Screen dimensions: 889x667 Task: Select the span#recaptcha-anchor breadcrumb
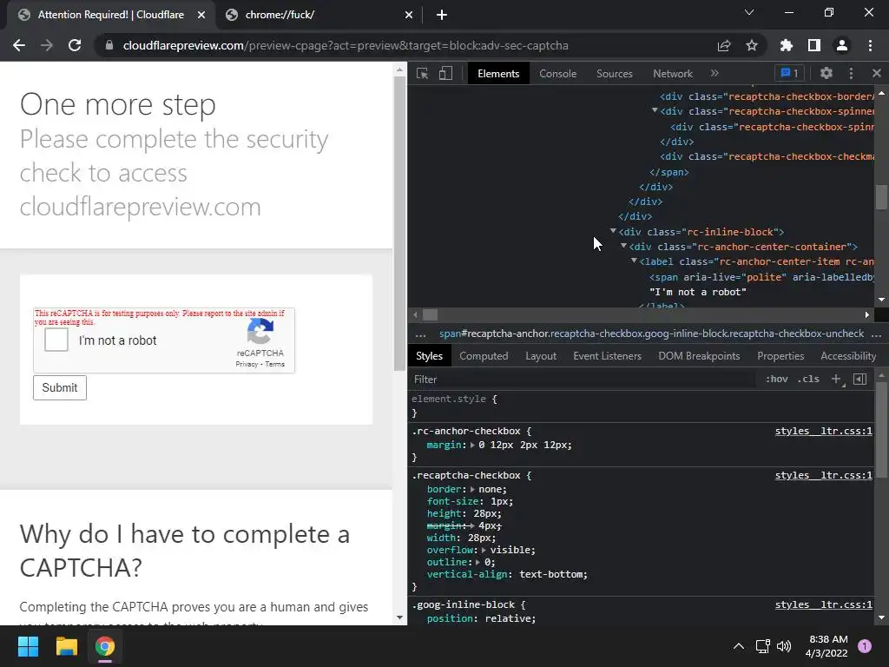tap(651, 333)
